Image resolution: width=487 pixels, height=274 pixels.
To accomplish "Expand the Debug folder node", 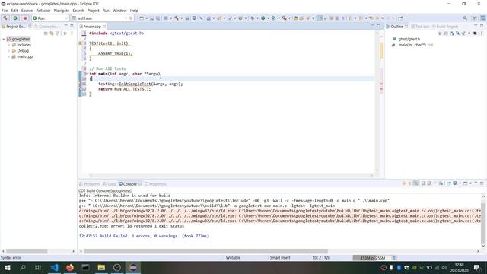I will click(x=9, y=51).
